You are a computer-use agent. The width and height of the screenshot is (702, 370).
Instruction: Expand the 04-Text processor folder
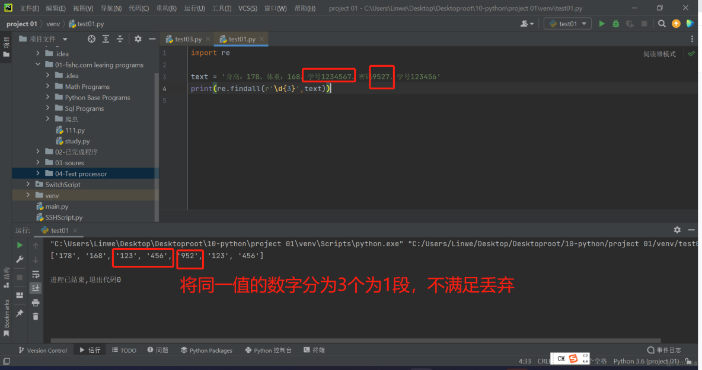coord(38,173)
